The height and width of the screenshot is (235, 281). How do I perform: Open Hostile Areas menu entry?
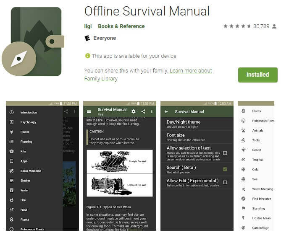point(256,218)
